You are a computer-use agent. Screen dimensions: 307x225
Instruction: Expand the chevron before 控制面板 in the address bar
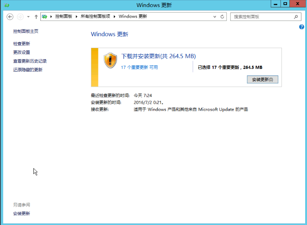coord(51,17)
